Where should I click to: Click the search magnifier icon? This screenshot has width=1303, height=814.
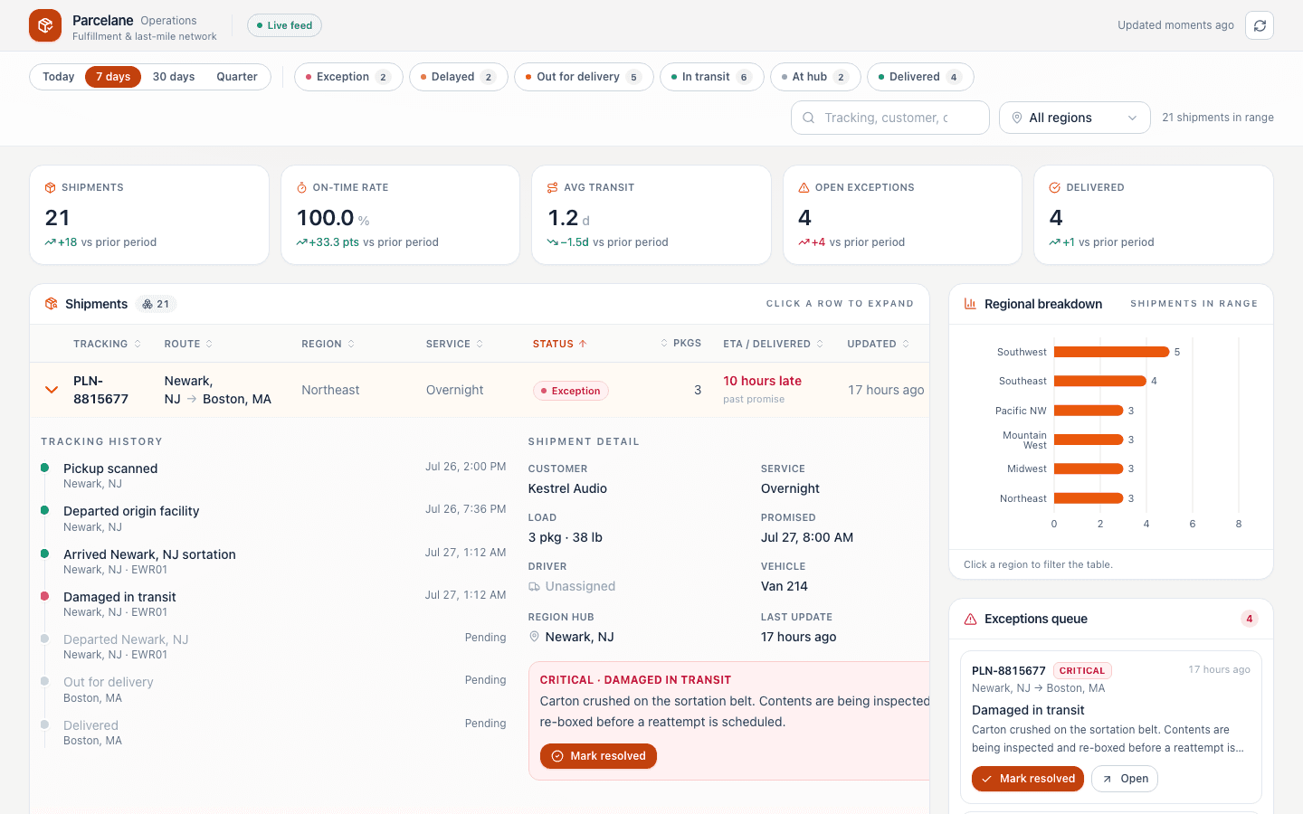pos(809,118)
